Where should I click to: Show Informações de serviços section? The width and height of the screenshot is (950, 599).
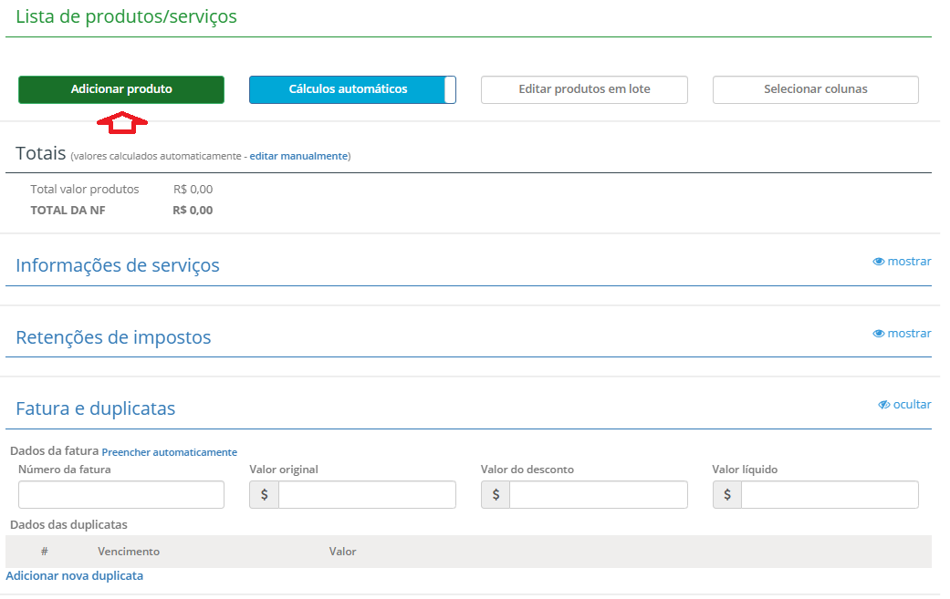pos(902,262)
